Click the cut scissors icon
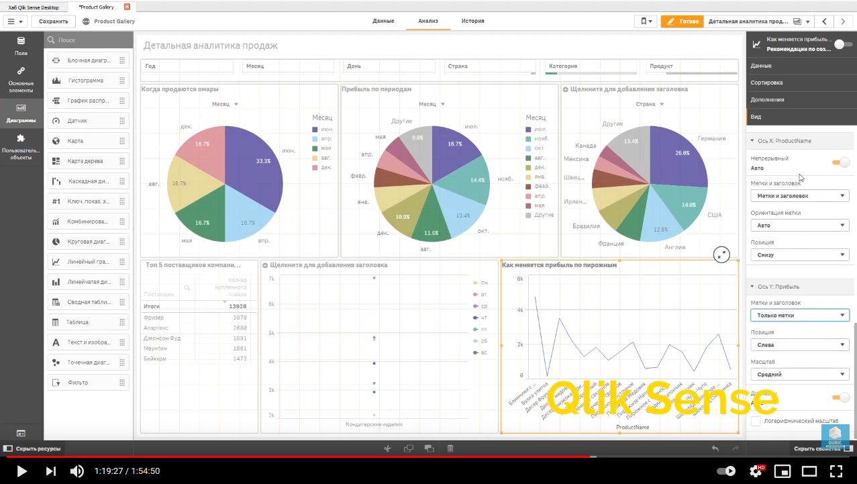 coord(387,448)
